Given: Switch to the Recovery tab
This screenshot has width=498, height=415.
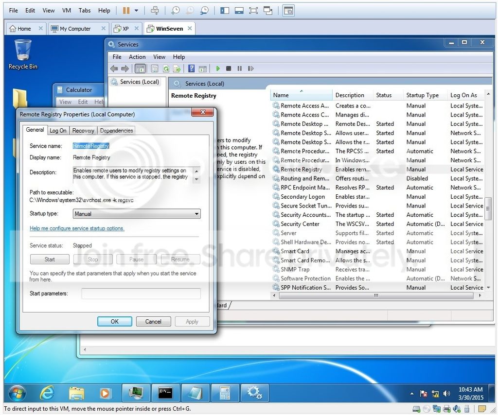Looking at the screenshot, I should click(x=83, y=130).
